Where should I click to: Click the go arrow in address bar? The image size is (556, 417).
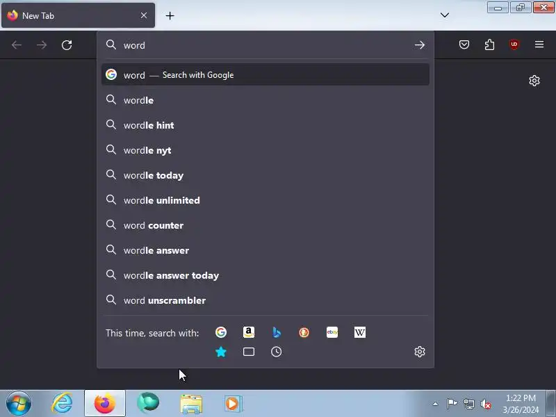[x=420, y=45]
